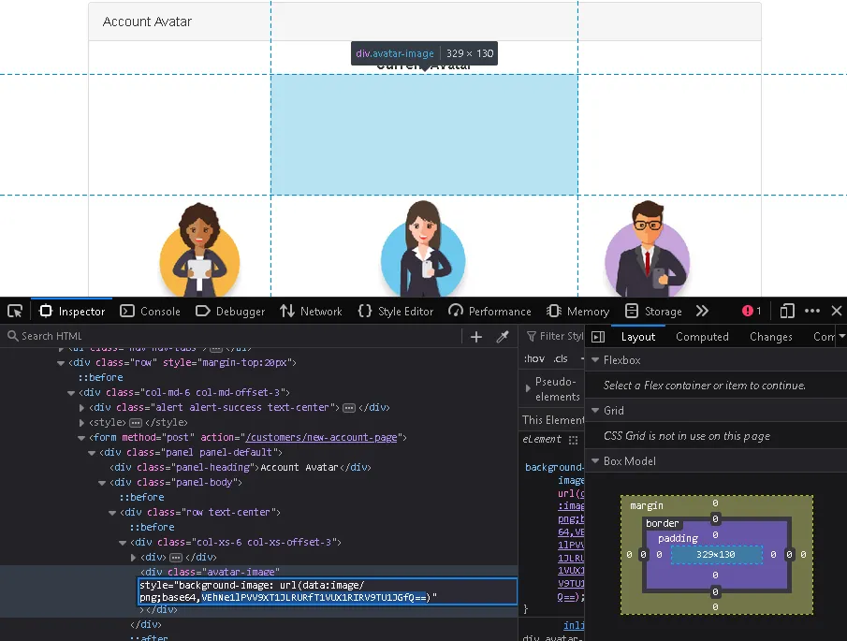Screen dimensions: 847x641
Task: Toggle the .cls classes panel
Action: (x=561, y=359)
